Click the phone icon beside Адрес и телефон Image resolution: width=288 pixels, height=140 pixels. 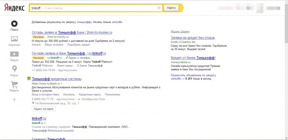click(67, 58)
